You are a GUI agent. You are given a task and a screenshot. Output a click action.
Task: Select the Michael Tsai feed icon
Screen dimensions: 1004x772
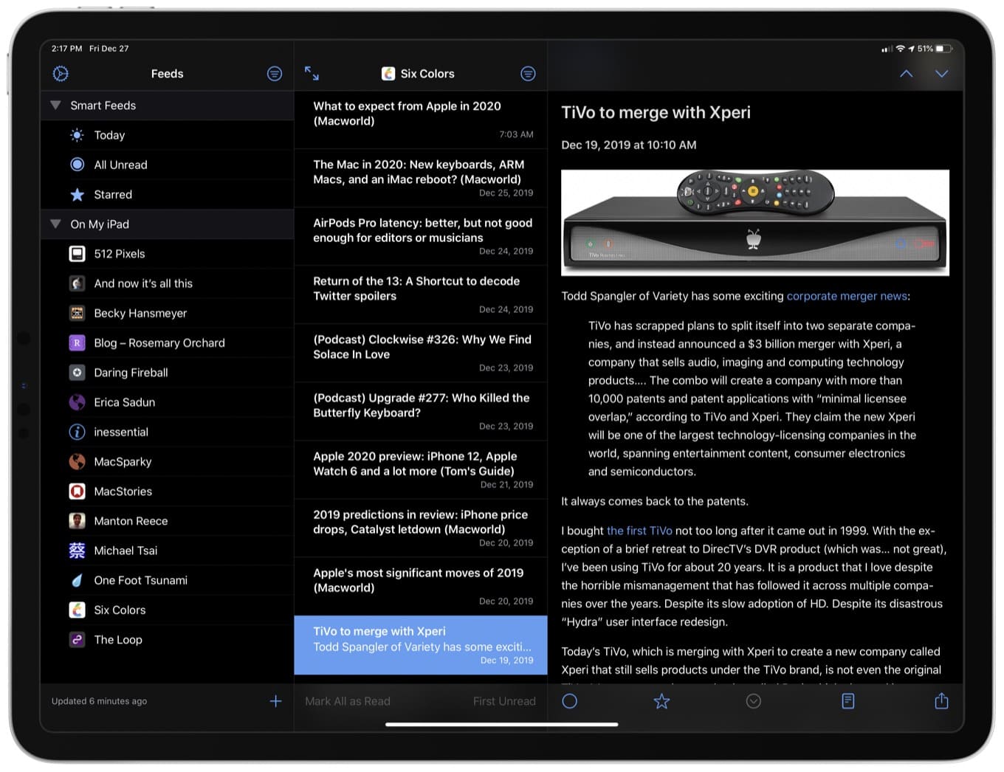(77, 551)
